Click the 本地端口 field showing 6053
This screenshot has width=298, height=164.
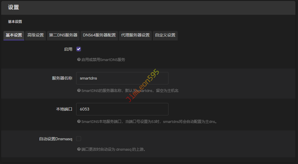122,109
